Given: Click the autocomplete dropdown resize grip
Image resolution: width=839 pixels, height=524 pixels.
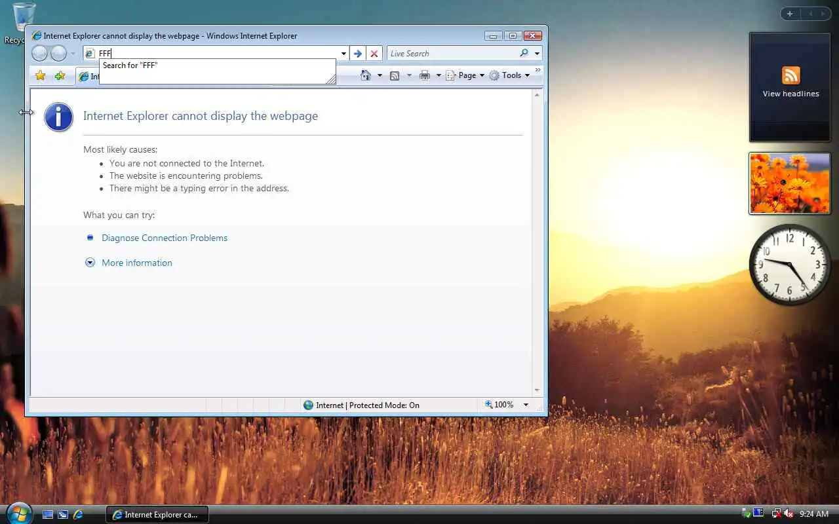Looking at the screenshot, I should (x=331, y=79).
